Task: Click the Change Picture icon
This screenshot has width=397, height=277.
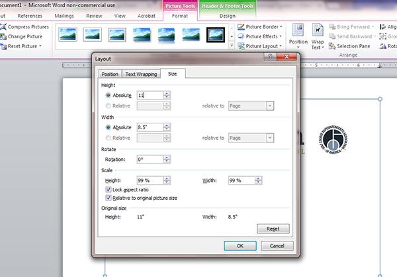Action: (3, 36)
